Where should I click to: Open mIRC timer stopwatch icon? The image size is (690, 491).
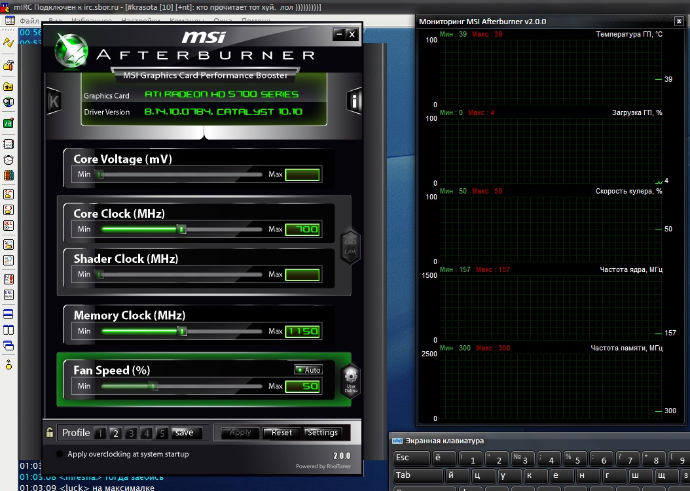(9, 160)
